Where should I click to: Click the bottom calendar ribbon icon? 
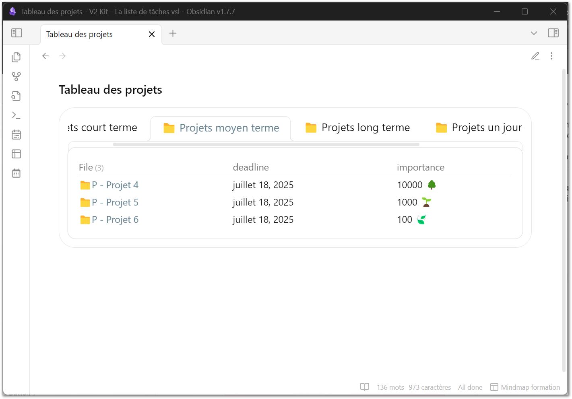point(16,173)
